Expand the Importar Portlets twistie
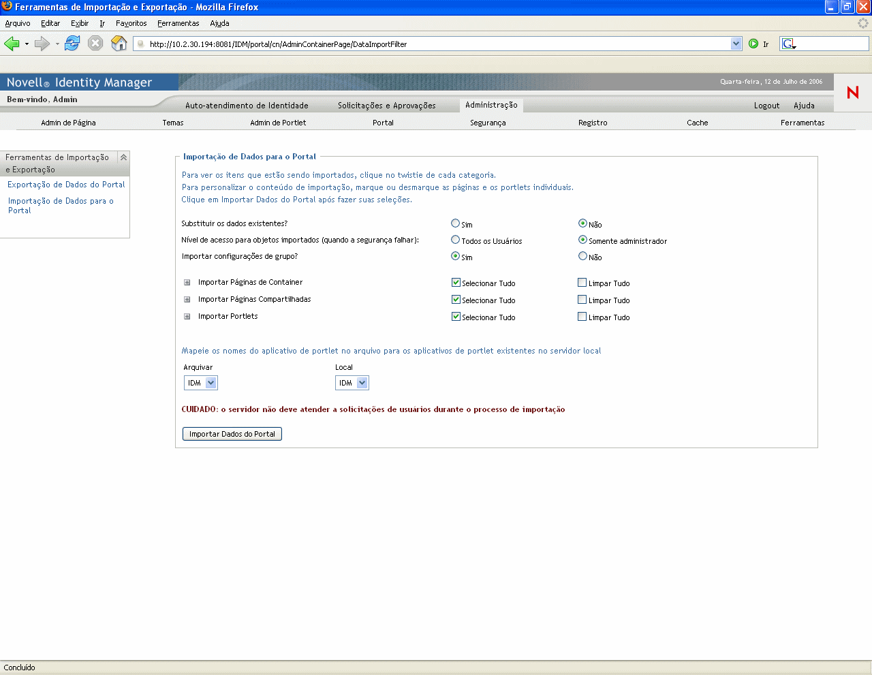 [187, 316]
